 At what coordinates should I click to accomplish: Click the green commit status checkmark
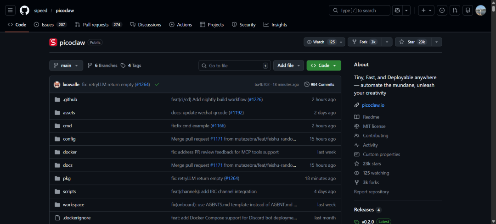click(x=157, y=85)
